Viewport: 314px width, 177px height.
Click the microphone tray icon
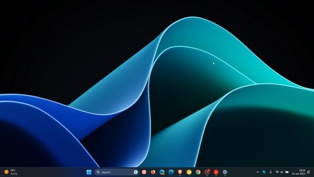(x=271, y=172)
